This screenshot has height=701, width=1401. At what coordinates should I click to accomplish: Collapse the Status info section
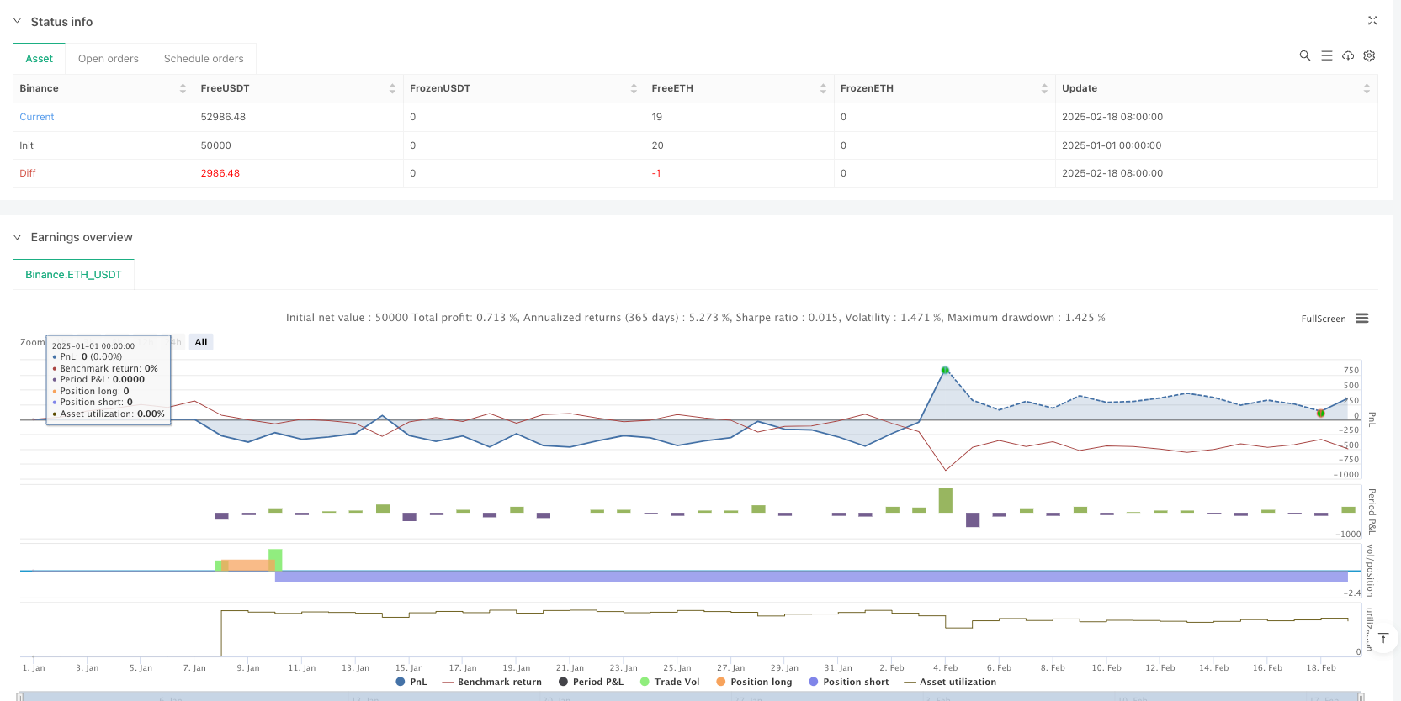point(17,21)
